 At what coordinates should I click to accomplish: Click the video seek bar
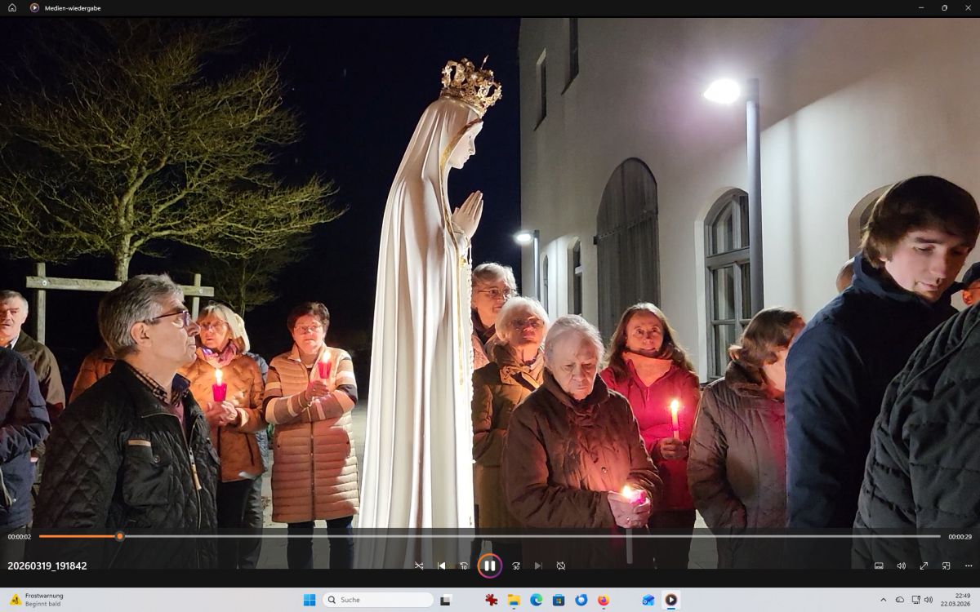pyautogui.click(x=490, y=536)
